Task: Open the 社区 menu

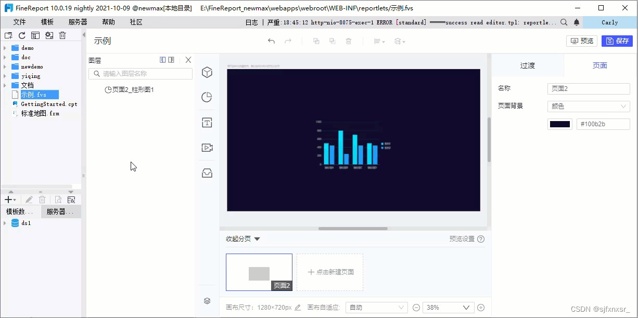Action: click(x=136, y=22)
